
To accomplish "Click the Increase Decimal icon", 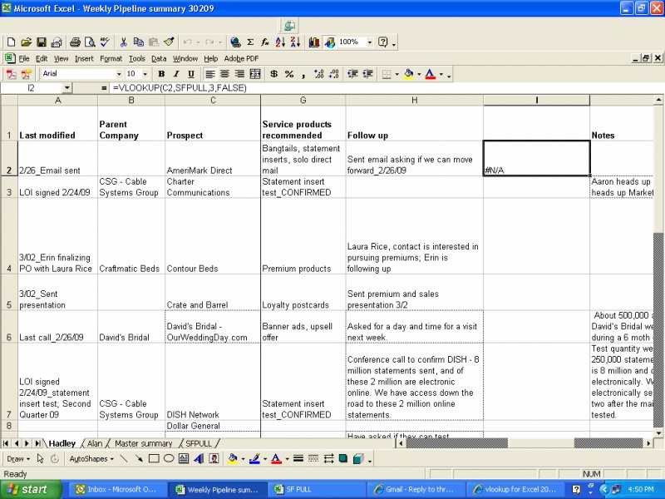I will pos(319,74).
